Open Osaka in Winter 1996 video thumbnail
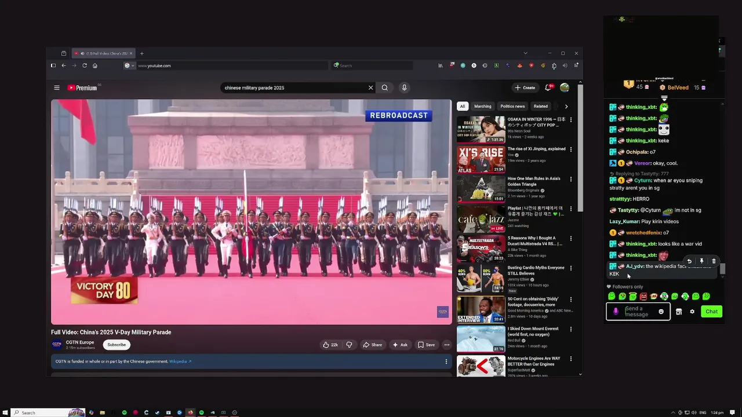 [481, 129]
